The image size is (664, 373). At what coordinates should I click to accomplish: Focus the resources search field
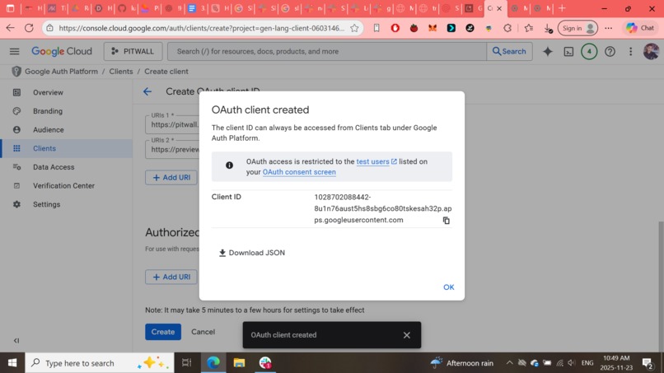click(x=327, y=51)
